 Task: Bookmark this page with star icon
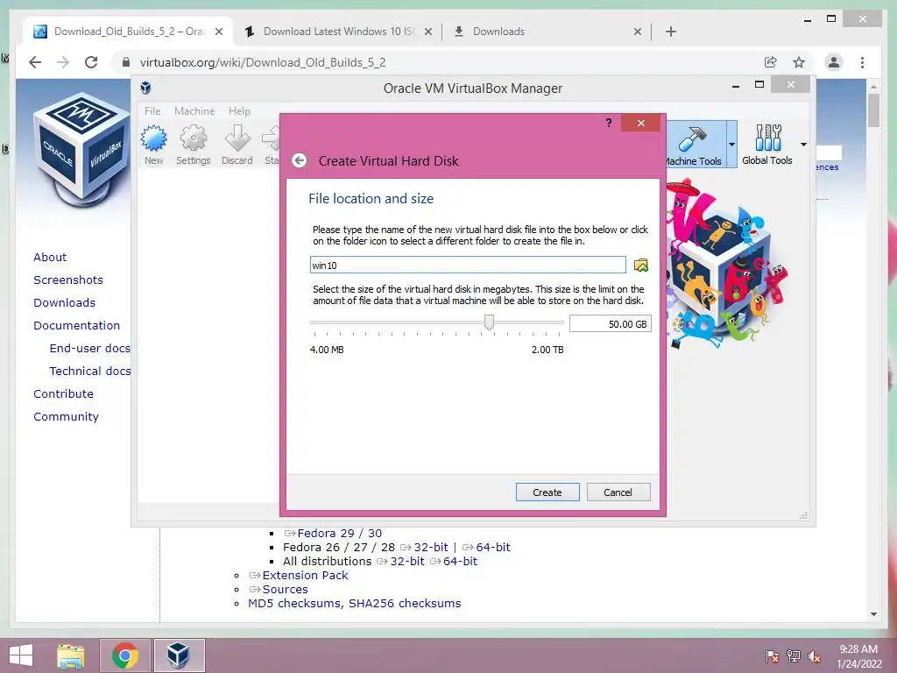click(x=799, y=62)
